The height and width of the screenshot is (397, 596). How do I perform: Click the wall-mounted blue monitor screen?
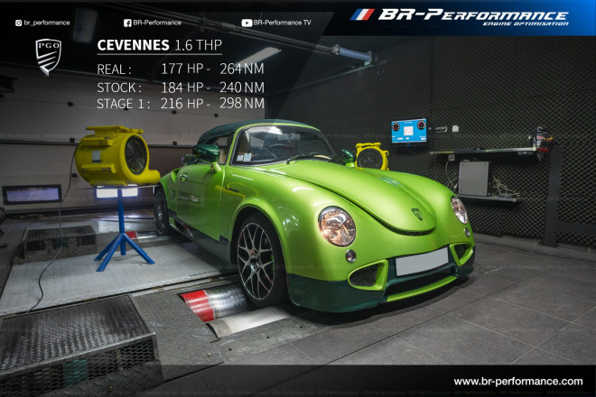point(408,131)
